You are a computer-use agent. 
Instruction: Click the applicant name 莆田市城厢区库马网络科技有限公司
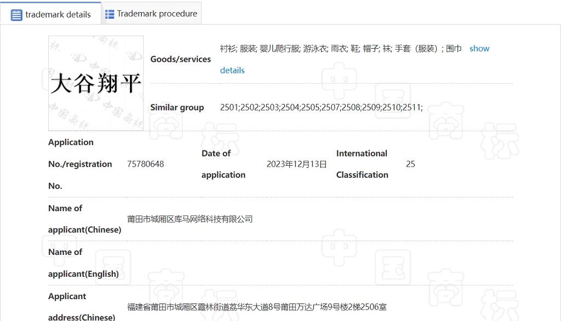(x=190, y=219)
